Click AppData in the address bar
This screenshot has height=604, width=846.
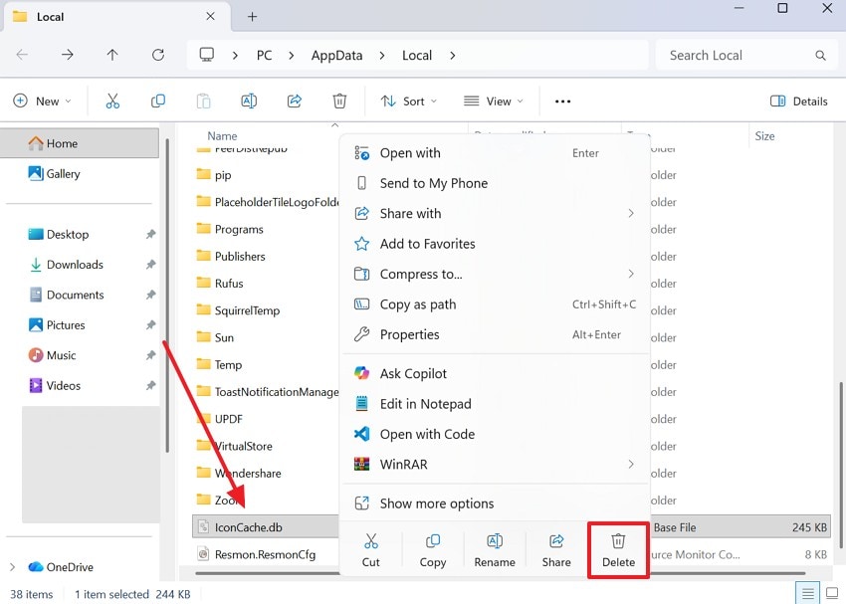336,55
